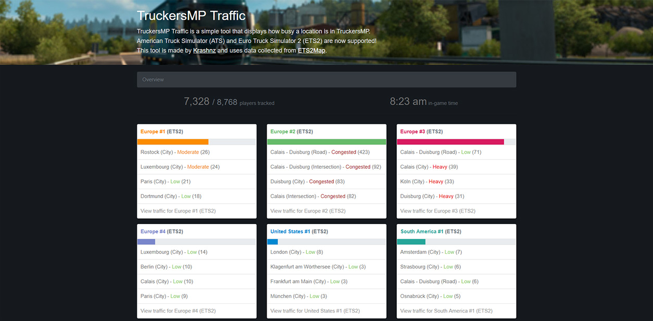Screen dimensions: 653x321
Task: Select Rostock (City) Moderate row
Action: 197,152
